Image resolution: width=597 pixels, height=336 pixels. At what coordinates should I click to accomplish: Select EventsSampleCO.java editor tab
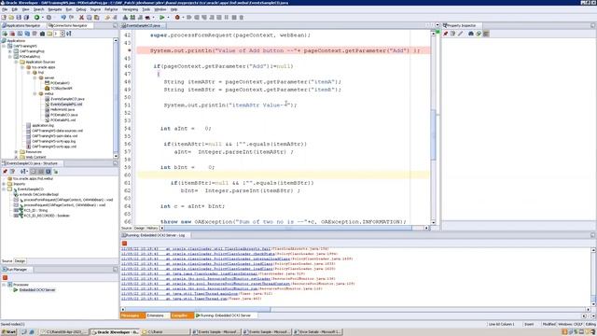pos(143,25)
